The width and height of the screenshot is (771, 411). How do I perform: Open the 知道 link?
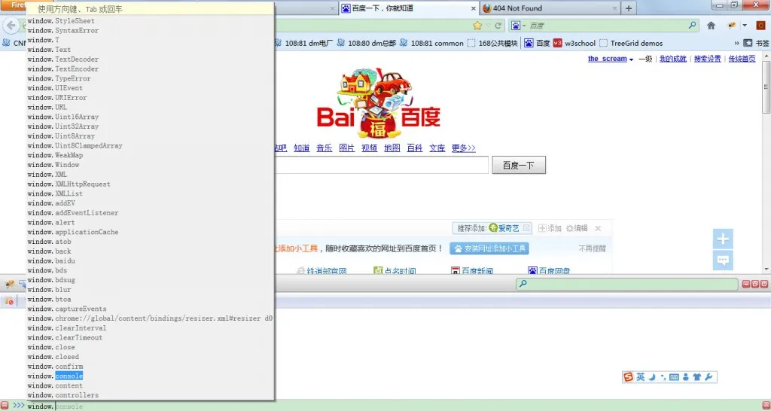(301, 148)
